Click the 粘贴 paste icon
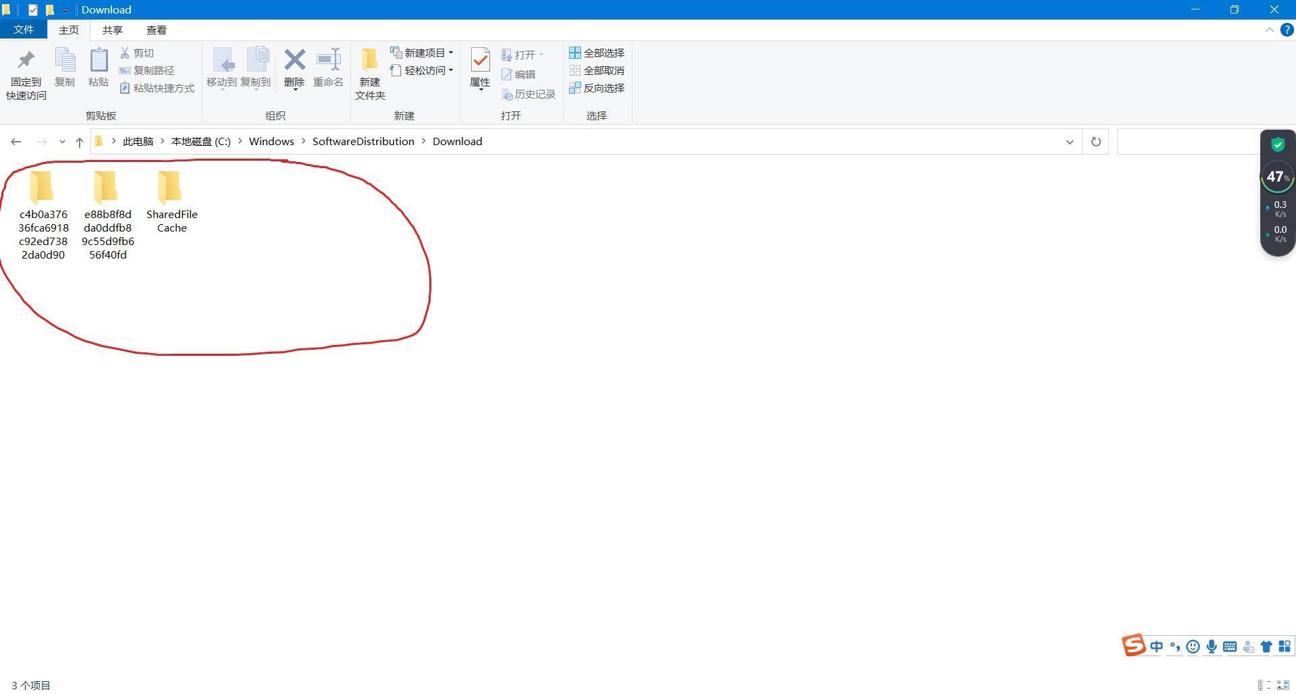The height and width of the screenshot is (694, 1296). [x=99, y=68]
